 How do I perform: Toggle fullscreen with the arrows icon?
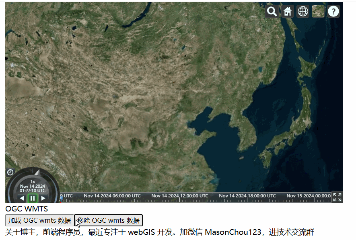(337, 197)
